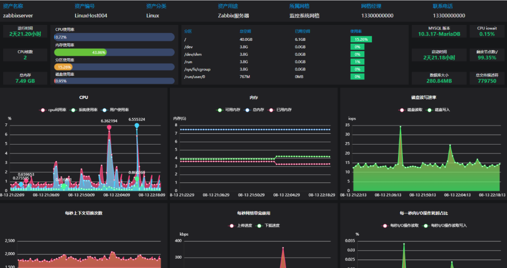The image size is (507, 268).
Task: Hide the 总内存 legend series
Action: coord(254,110)
